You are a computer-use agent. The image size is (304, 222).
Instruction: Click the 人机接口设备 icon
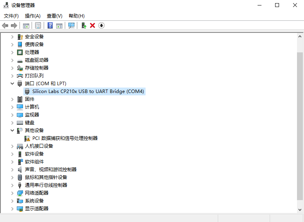(x=20, y=146)
